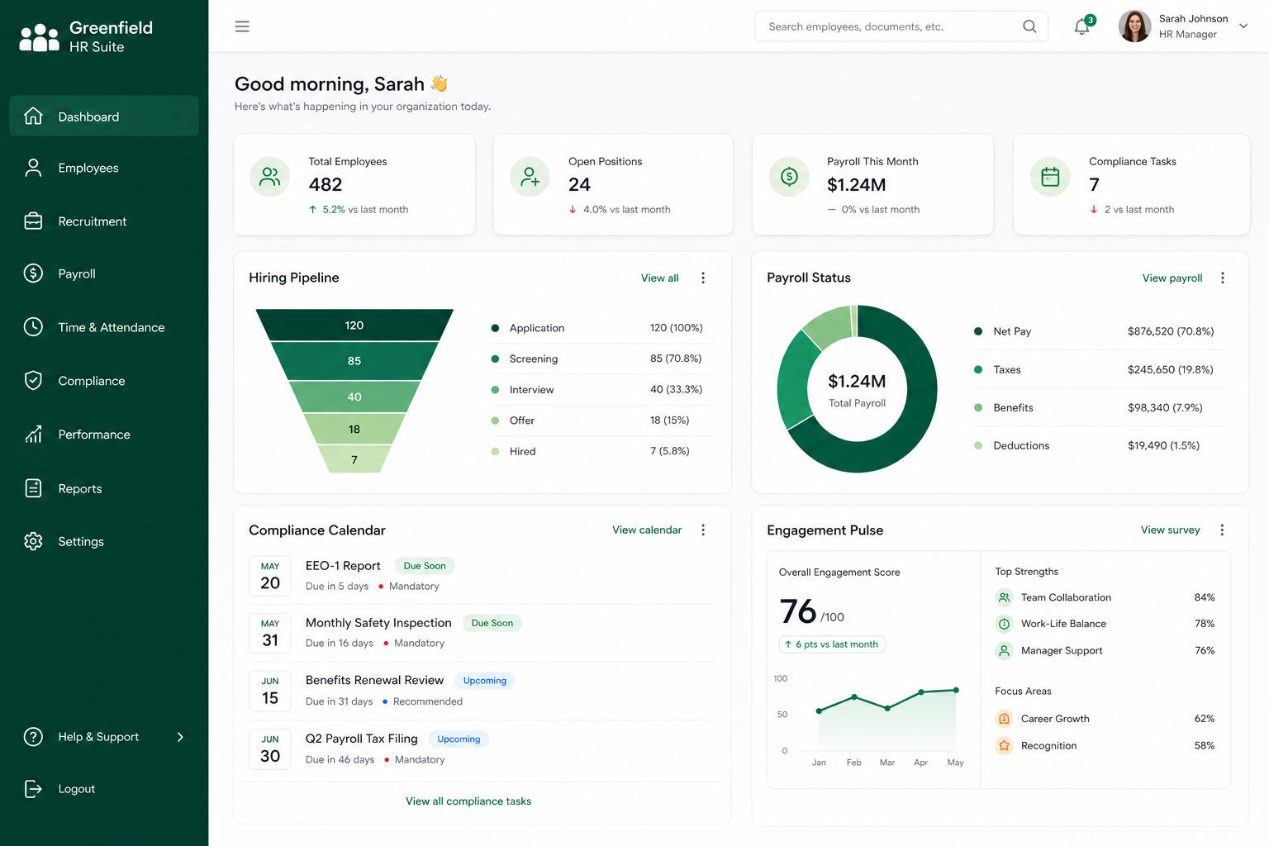Toggle the hamburger menu icon
This screenshot has height=846, width=1269.
pyautogui.click(x=242, y=26)
